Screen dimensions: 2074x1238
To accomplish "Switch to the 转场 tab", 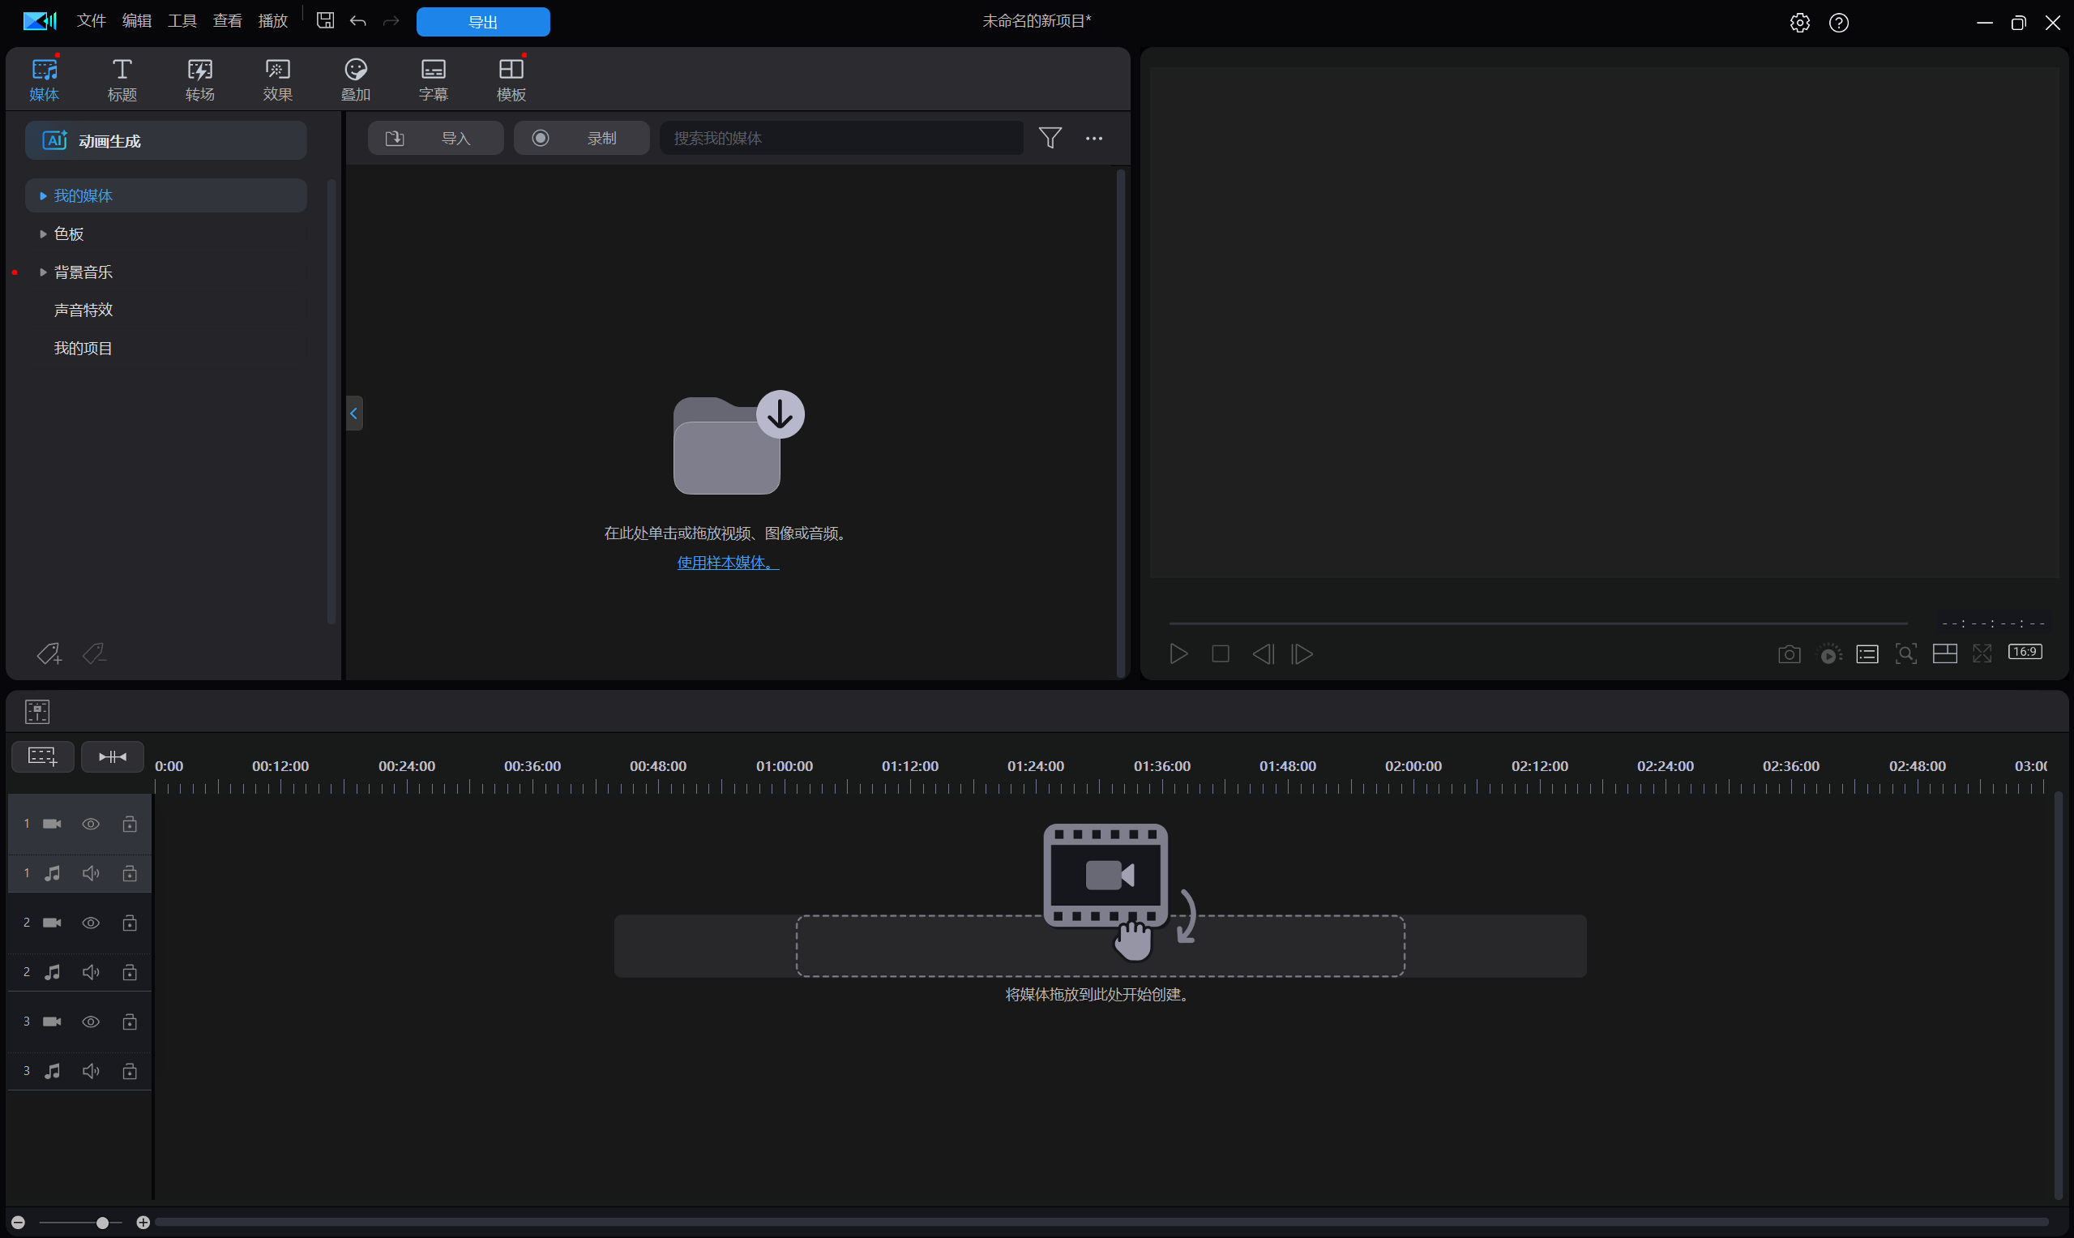I will pyautogui.click(x=199, y=80).
